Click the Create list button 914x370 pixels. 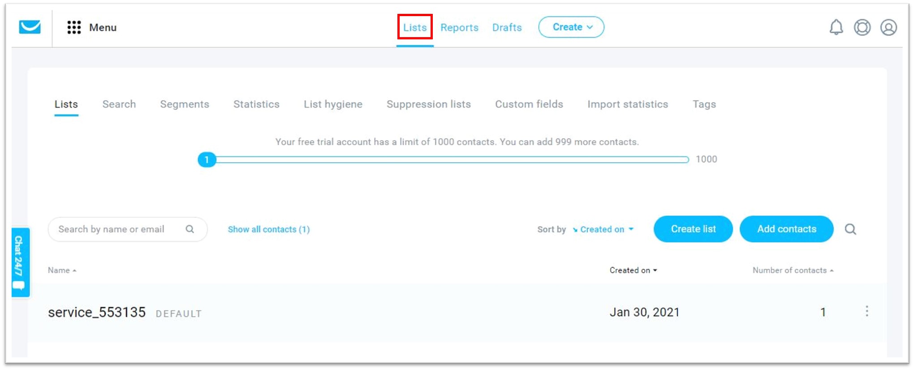(x=693, y=229)
